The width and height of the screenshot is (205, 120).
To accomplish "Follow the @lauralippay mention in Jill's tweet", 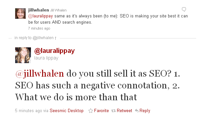I will point(40,16).
